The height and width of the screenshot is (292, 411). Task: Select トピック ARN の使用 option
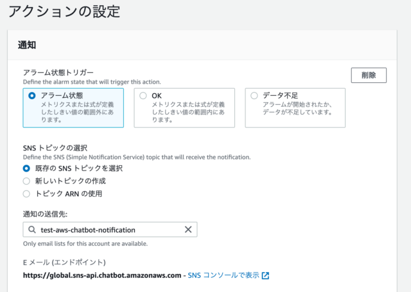(x=27, y=194)
